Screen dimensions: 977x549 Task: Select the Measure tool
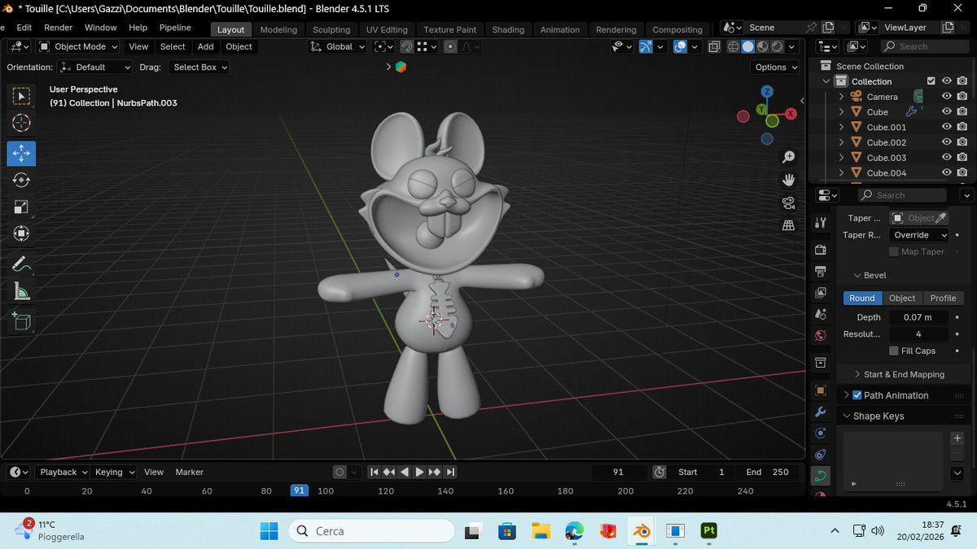[x=22, y=292]
